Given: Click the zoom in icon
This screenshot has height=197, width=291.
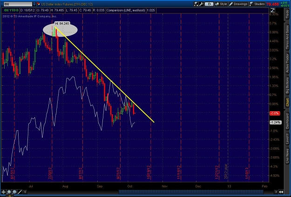Looking at the screenshot, I should pyautogui.click(x=9, y=192).
